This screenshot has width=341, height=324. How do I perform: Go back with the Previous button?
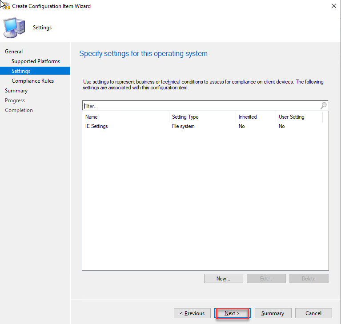[x=192, y=313]
